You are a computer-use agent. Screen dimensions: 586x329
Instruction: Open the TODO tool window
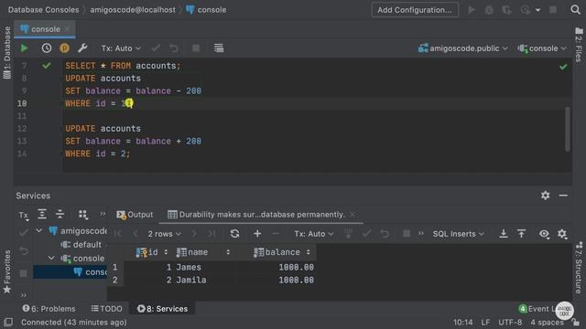pos(107,309)
